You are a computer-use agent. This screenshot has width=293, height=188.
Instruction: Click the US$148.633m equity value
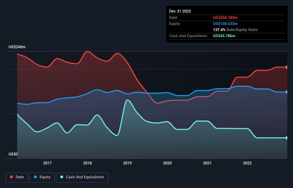coord(225,24)
